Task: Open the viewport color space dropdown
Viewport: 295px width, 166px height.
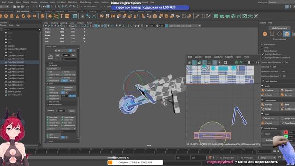Action: 185,26
